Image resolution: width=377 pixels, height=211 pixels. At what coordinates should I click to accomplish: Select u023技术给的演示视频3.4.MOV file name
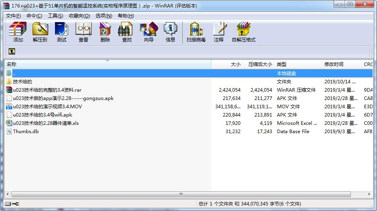(47, 106)
